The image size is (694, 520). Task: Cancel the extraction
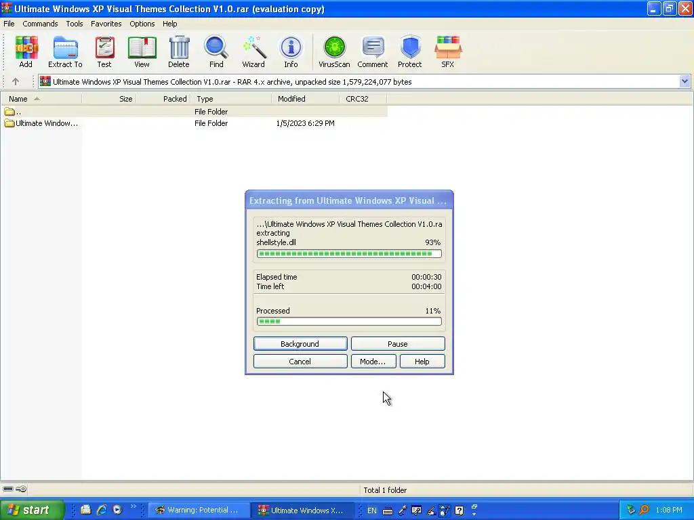[x=300, y=362]
